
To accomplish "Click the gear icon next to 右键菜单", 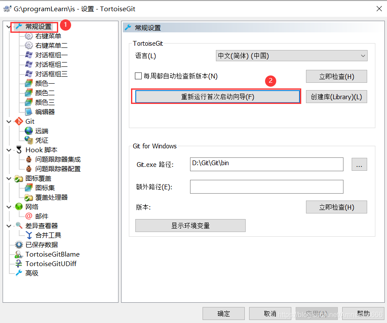I will coord(29,36).
